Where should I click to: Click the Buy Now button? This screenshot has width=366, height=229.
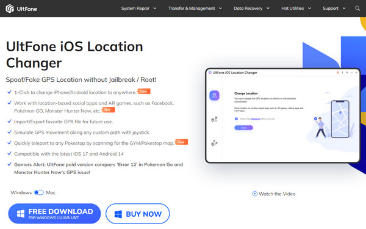tap(138, 214)
